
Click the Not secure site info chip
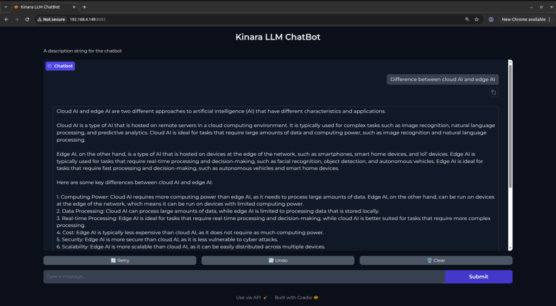[x=52, y=20]
